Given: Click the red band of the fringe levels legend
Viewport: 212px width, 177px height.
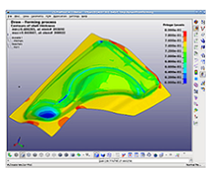Looking at the screenshot, I should click(185, 34).
